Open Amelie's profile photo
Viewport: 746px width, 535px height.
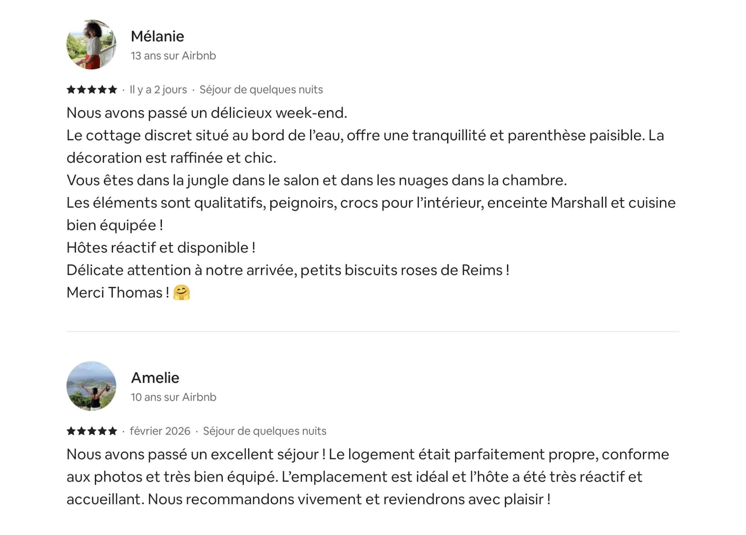coord(91,386)
